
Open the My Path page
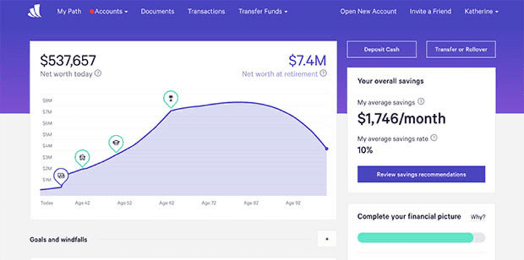pos(69,11)
